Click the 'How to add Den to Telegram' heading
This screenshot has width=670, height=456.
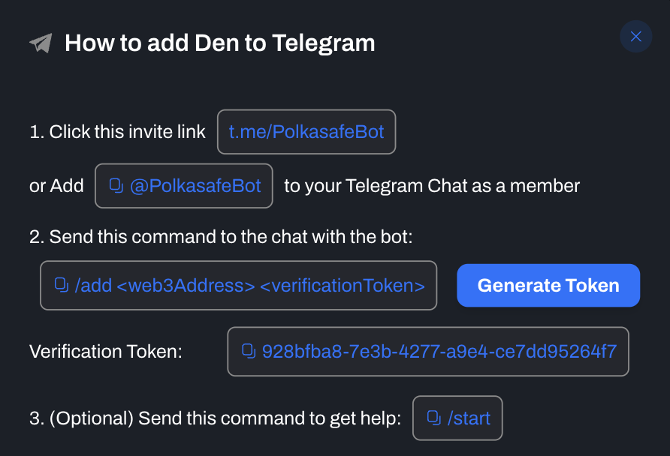click(x=219, y=43)
